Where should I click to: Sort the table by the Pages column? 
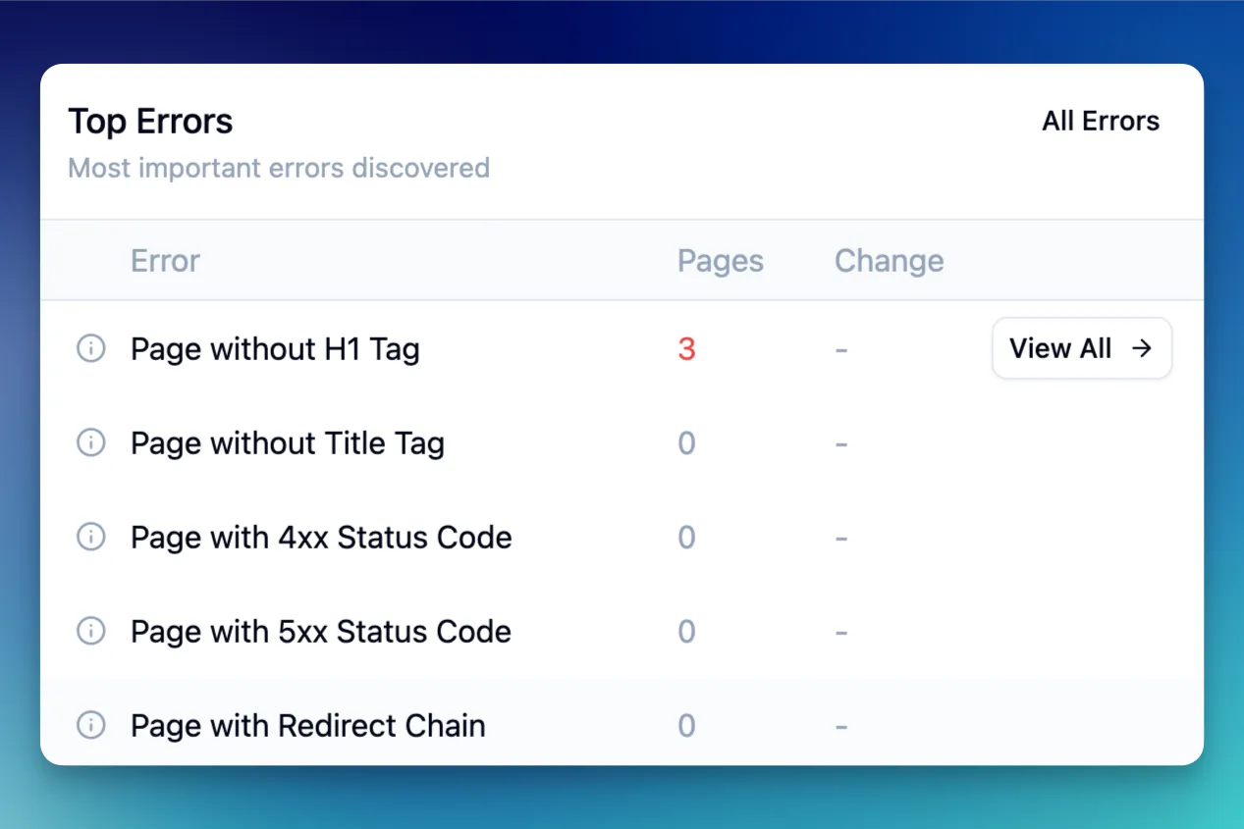pyautogui.click(x=720, y=260)
